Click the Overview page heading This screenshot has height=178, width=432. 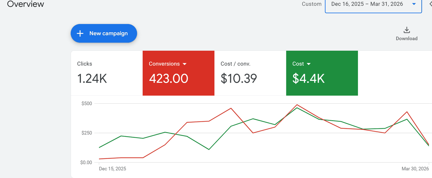pyautogui.click(x=26, y=4)
